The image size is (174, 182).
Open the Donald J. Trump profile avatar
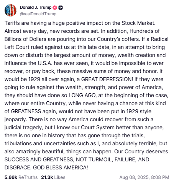coord(10,10)
